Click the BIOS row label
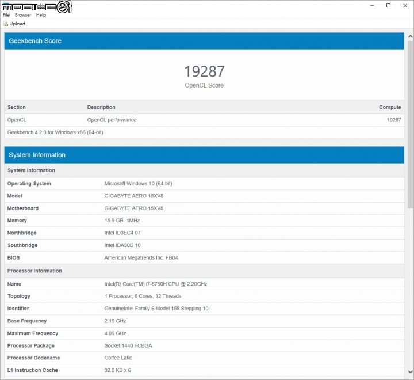 pos(13,258)
